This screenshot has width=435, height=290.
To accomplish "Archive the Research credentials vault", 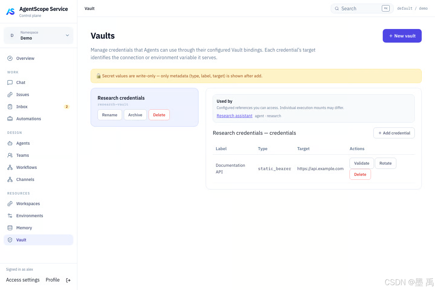I will (x=135, y=115).
